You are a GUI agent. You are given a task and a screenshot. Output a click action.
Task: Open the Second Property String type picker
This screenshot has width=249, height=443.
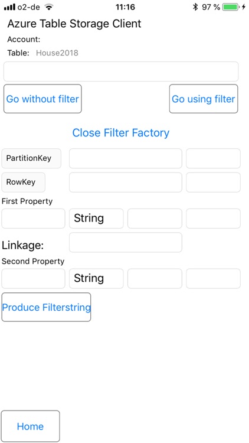(x=96, y=279)
